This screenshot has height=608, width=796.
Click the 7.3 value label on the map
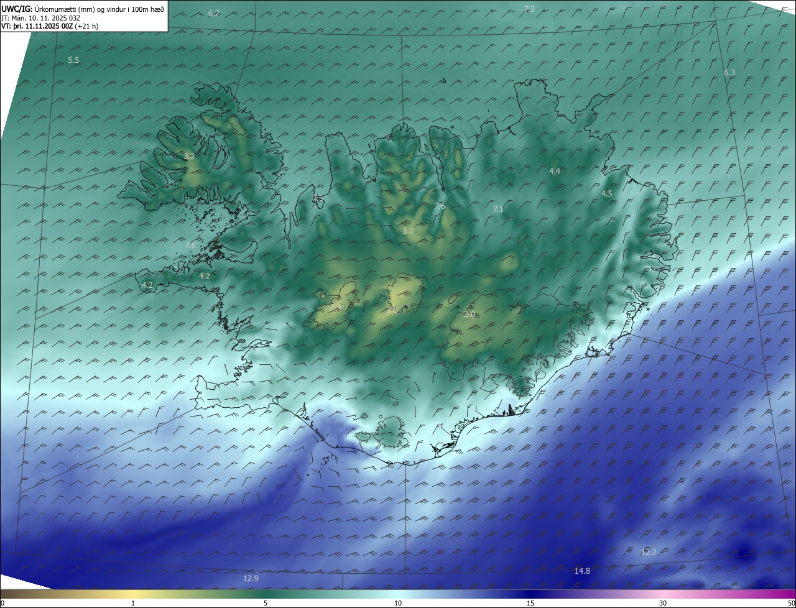[x=529, y=9]
